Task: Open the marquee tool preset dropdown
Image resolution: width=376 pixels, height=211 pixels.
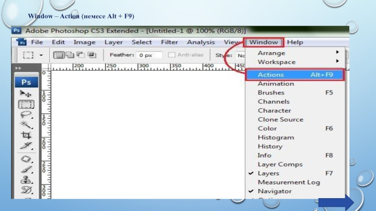Action: point(41,55)
